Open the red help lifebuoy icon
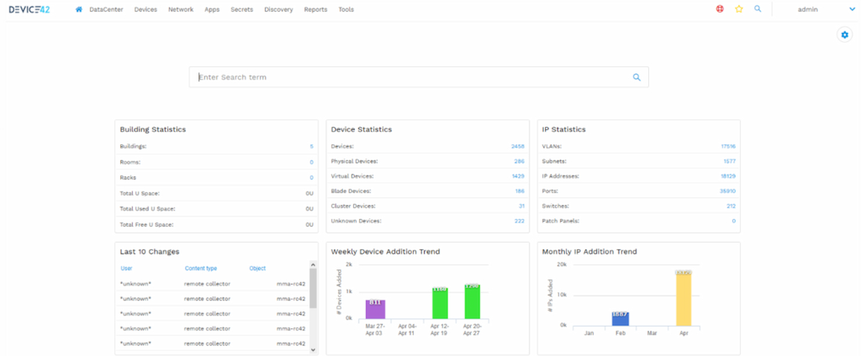The image size is (861, 356). click(x=720, y=9)
